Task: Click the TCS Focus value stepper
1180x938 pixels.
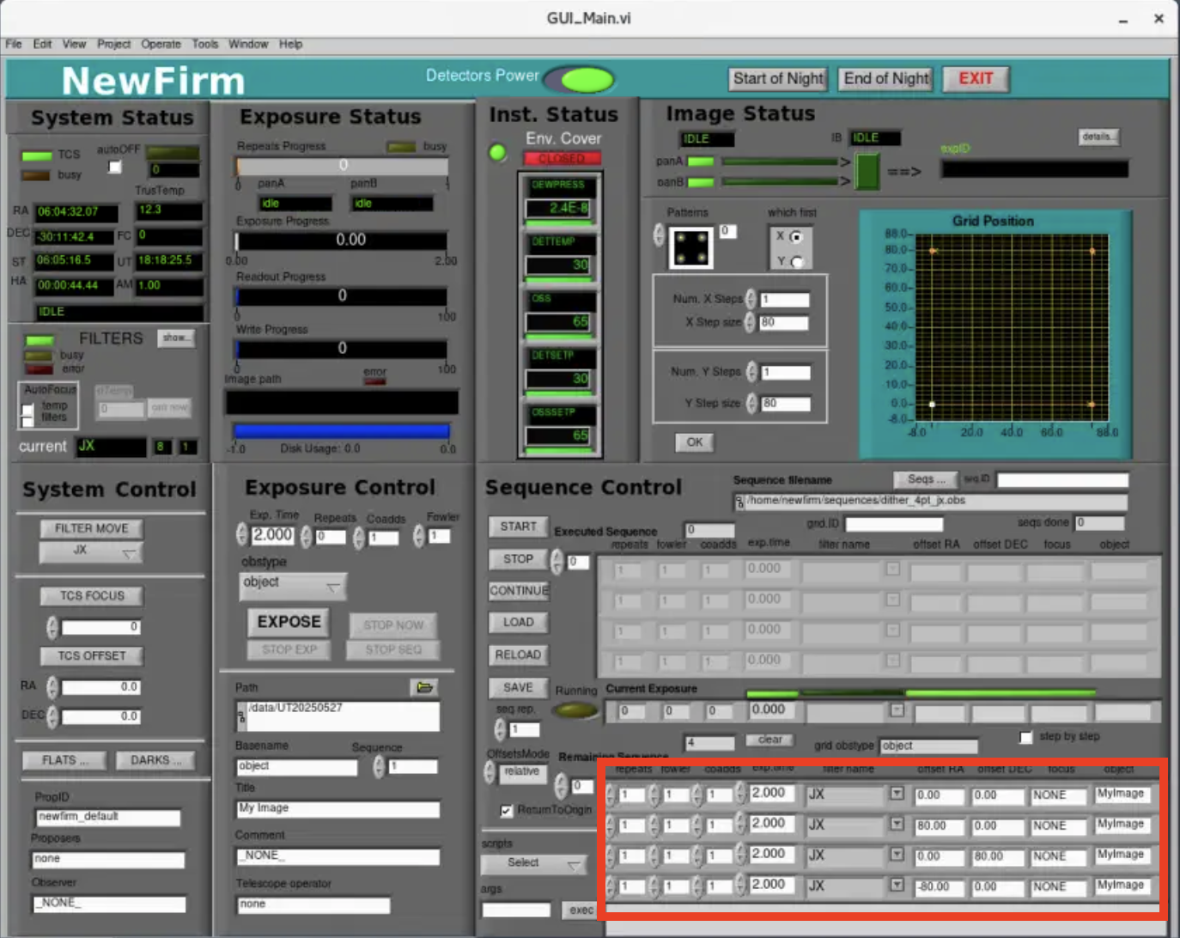Action: click(52, 627)
